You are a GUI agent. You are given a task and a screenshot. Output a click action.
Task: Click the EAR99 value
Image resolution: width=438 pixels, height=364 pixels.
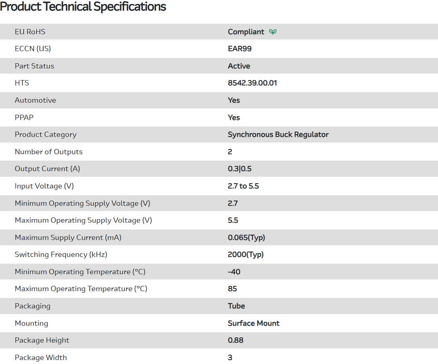[240, 49]
